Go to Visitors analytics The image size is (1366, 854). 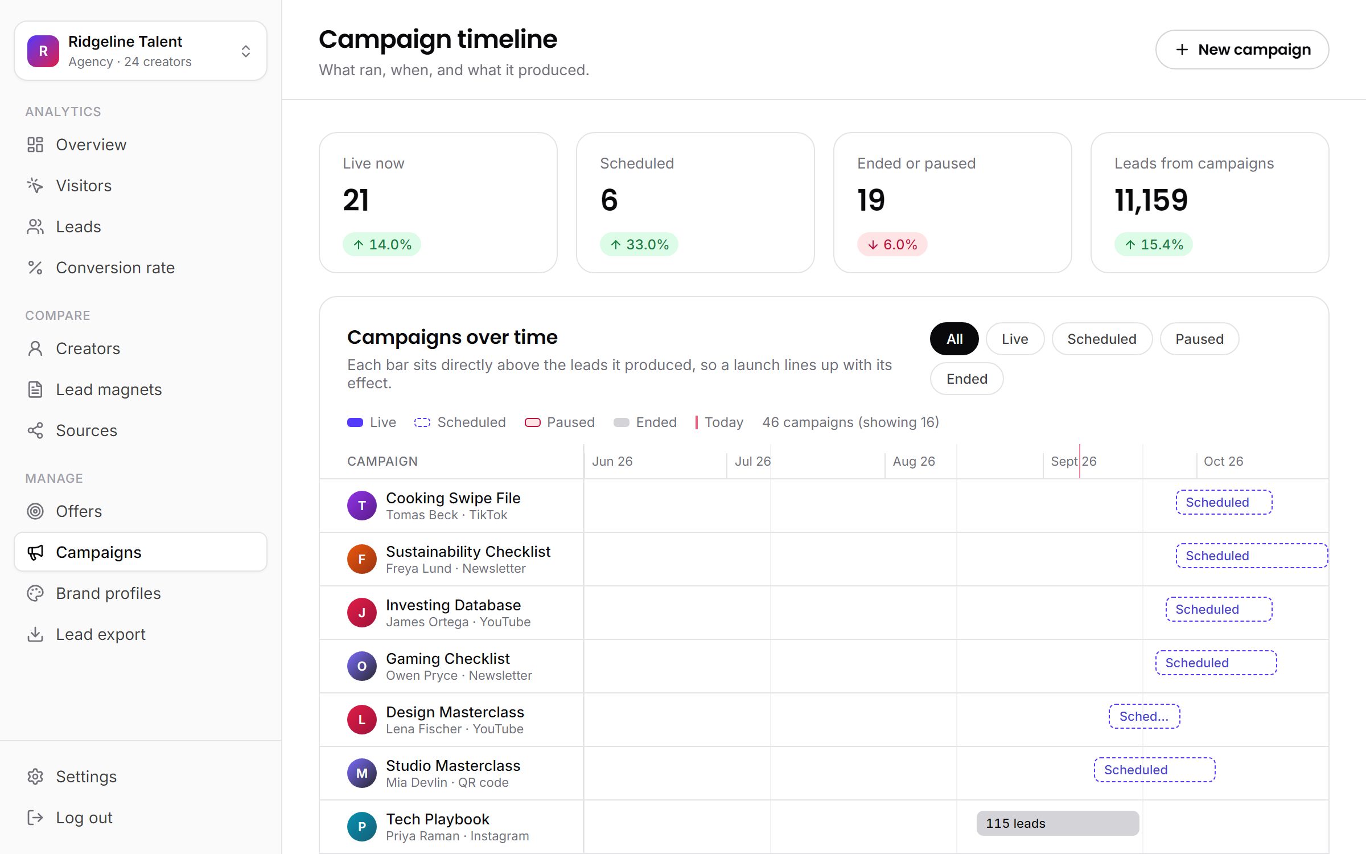point(141,186)
